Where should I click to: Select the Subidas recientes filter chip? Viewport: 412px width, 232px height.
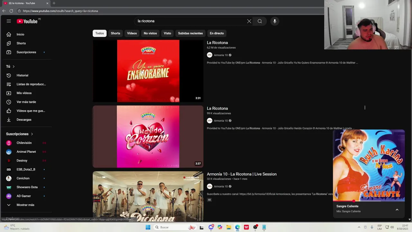pos(191,33)
